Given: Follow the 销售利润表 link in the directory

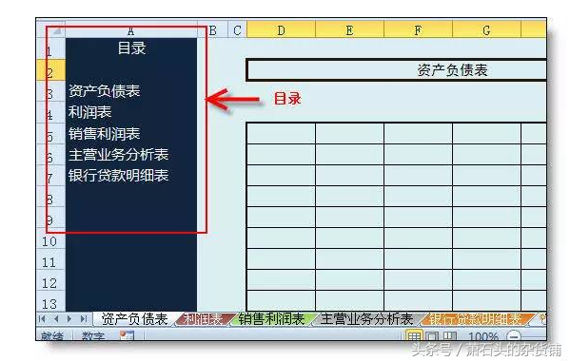Looking at the screenshot, I should click(x=105, y=134).
